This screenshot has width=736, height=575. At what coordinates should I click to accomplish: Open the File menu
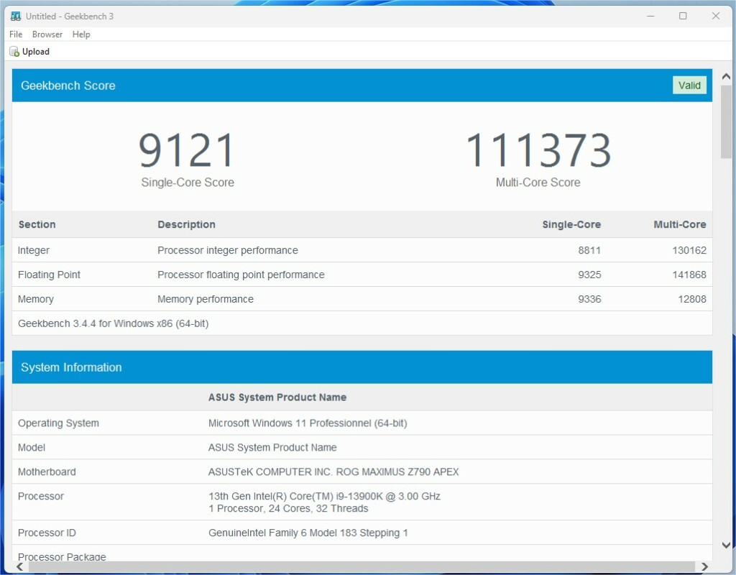pyautogui.click(x=16, y=34)
